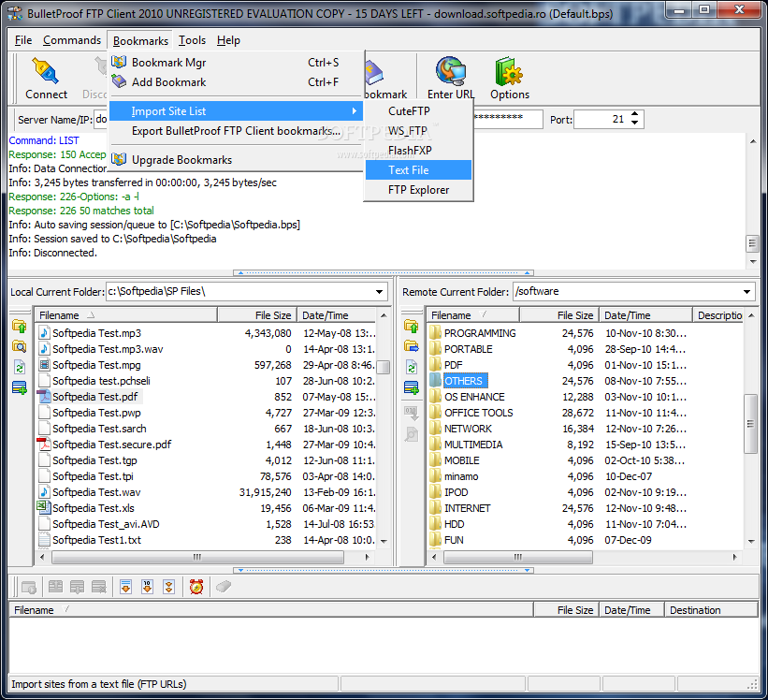This screenshot has height=700, width=768.
Task: Click the local list scroll down arrow
Action: pyautogui.click(x=384, y=541)
